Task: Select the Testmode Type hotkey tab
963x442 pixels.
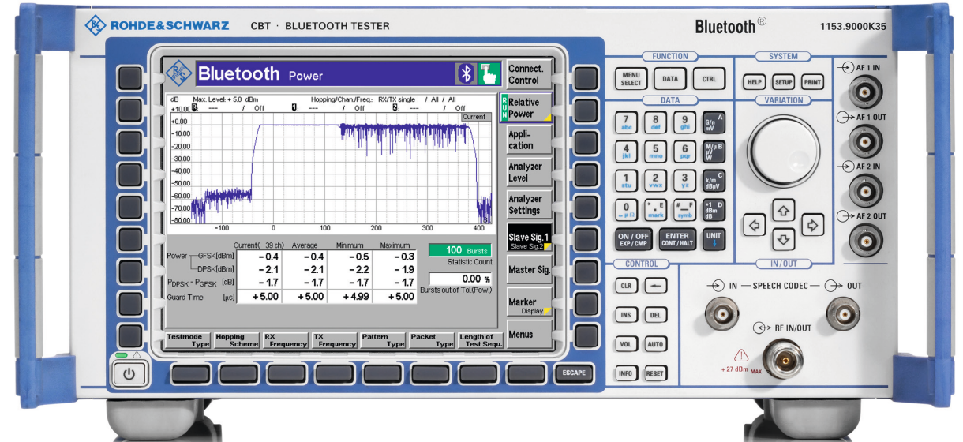Action: 189,340
